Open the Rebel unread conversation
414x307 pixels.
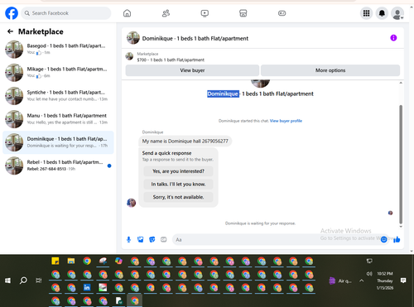point(58,165)
